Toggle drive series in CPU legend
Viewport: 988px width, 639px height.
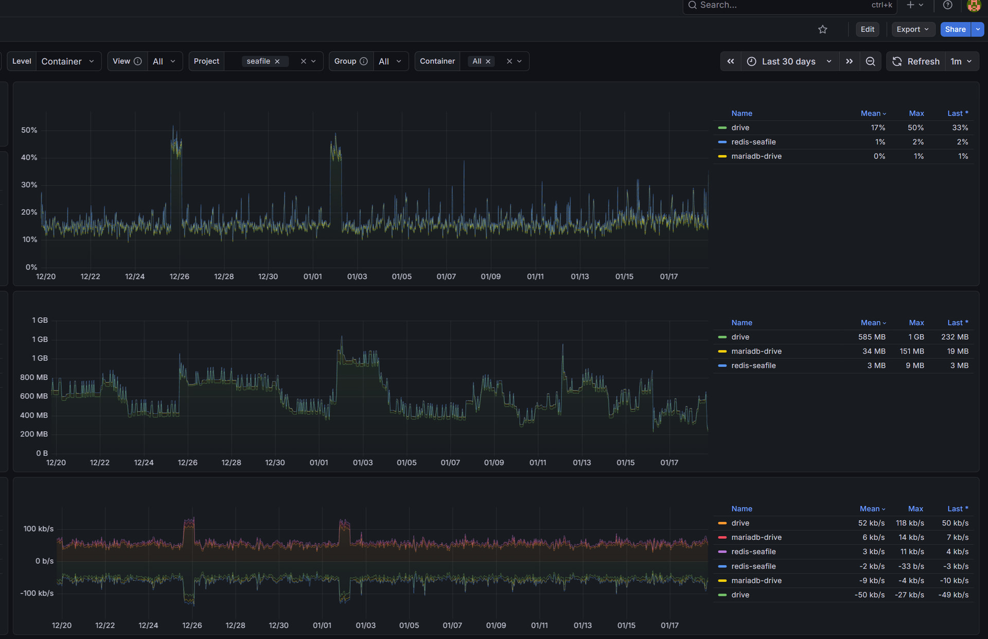(x=740, y=127)
